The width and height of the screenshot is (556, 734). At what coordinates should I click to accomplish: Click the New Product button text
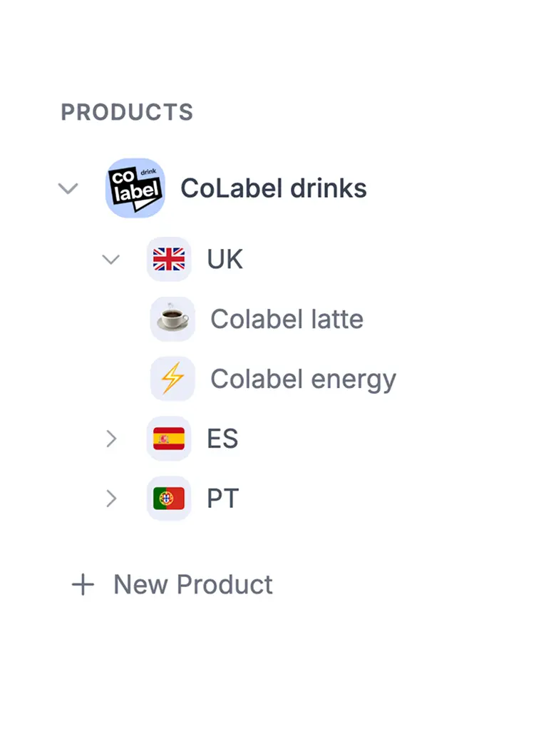point(193,585)
